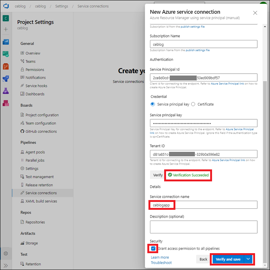Go to Overview settings page
Image resolution: width=270 pixels, height=270 pixels.
[33, 53]
